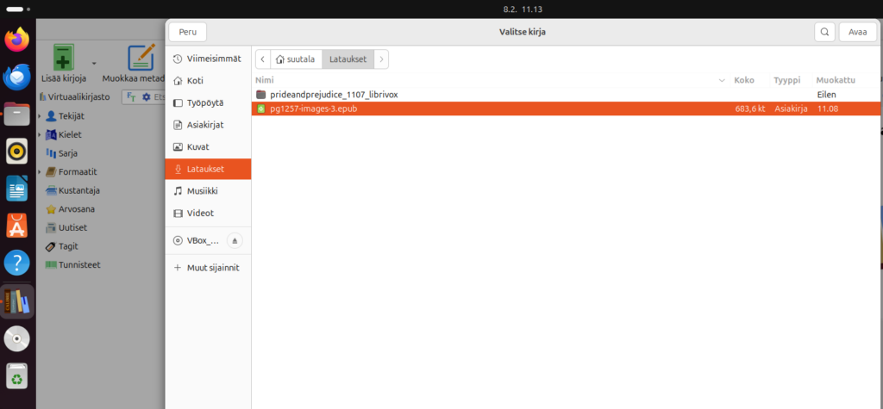Sort files by the Nimi column header

[x=264, y=79]
